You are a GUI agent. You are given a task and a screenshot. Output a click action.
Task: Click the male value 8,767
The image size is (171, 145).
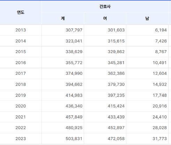point(161,52)
